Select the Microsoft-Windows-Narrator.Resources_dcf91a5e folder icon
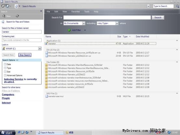This screenshot has width=180, height=135. [47, 71]
